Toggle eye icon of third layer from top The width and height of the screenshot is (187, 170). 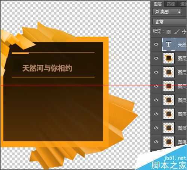(156, 72)
